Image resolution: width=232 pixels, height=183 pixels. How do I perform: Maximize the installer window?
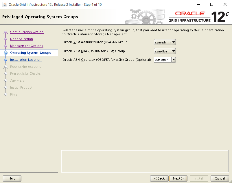(212, 4)
